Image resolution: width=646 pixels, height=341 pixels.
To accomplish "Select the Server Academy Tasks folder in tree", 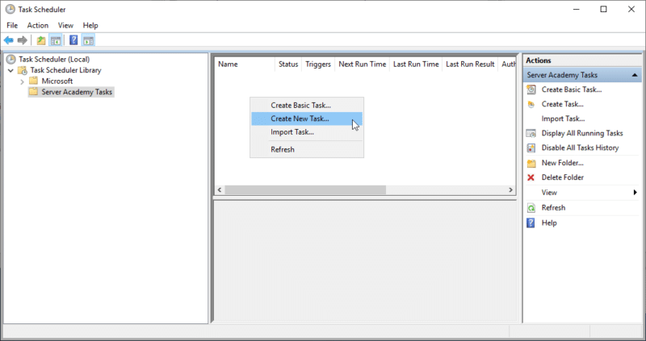I will tap(77, 92).
